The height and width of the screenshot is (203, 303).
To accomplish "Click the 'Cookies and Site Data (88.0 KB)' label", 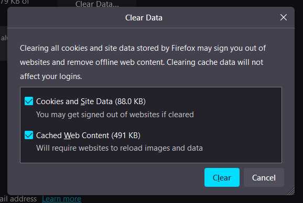I will (x=91, y=101).
